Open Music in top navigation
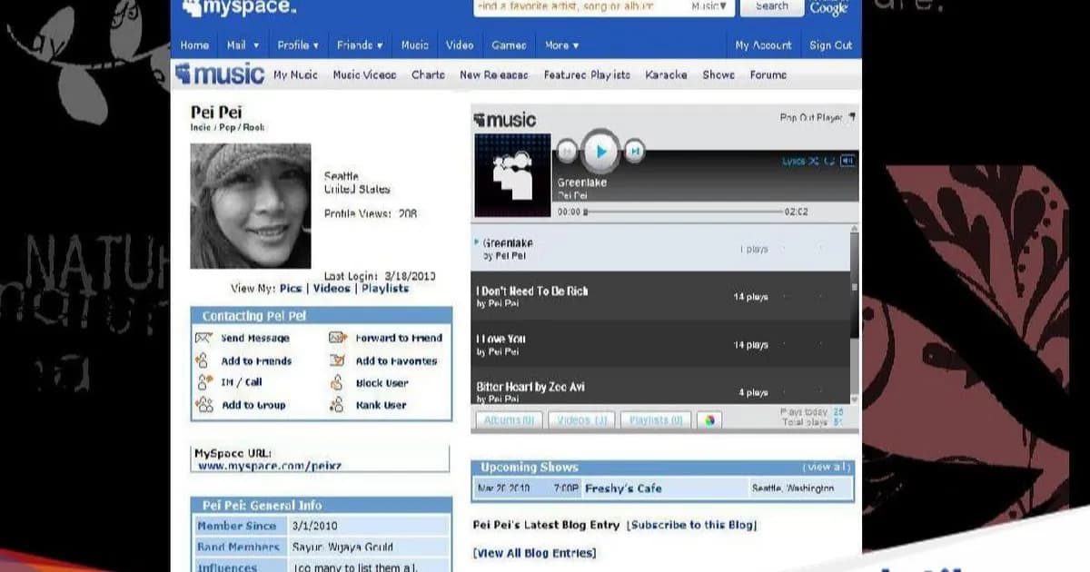 [415, 44]
